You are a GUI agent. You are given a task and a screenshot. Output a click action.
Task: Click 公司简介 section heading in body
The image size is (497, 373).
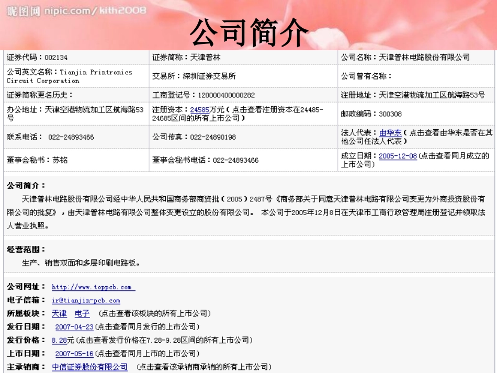(26, 185)
